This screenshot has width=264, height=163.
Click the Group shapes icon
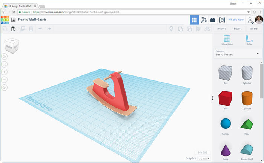tap(180, 29)
